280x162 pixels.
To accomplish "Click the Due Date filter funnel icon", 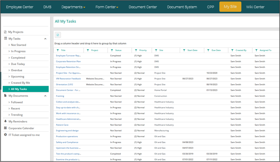I will (x=208, y=50).
